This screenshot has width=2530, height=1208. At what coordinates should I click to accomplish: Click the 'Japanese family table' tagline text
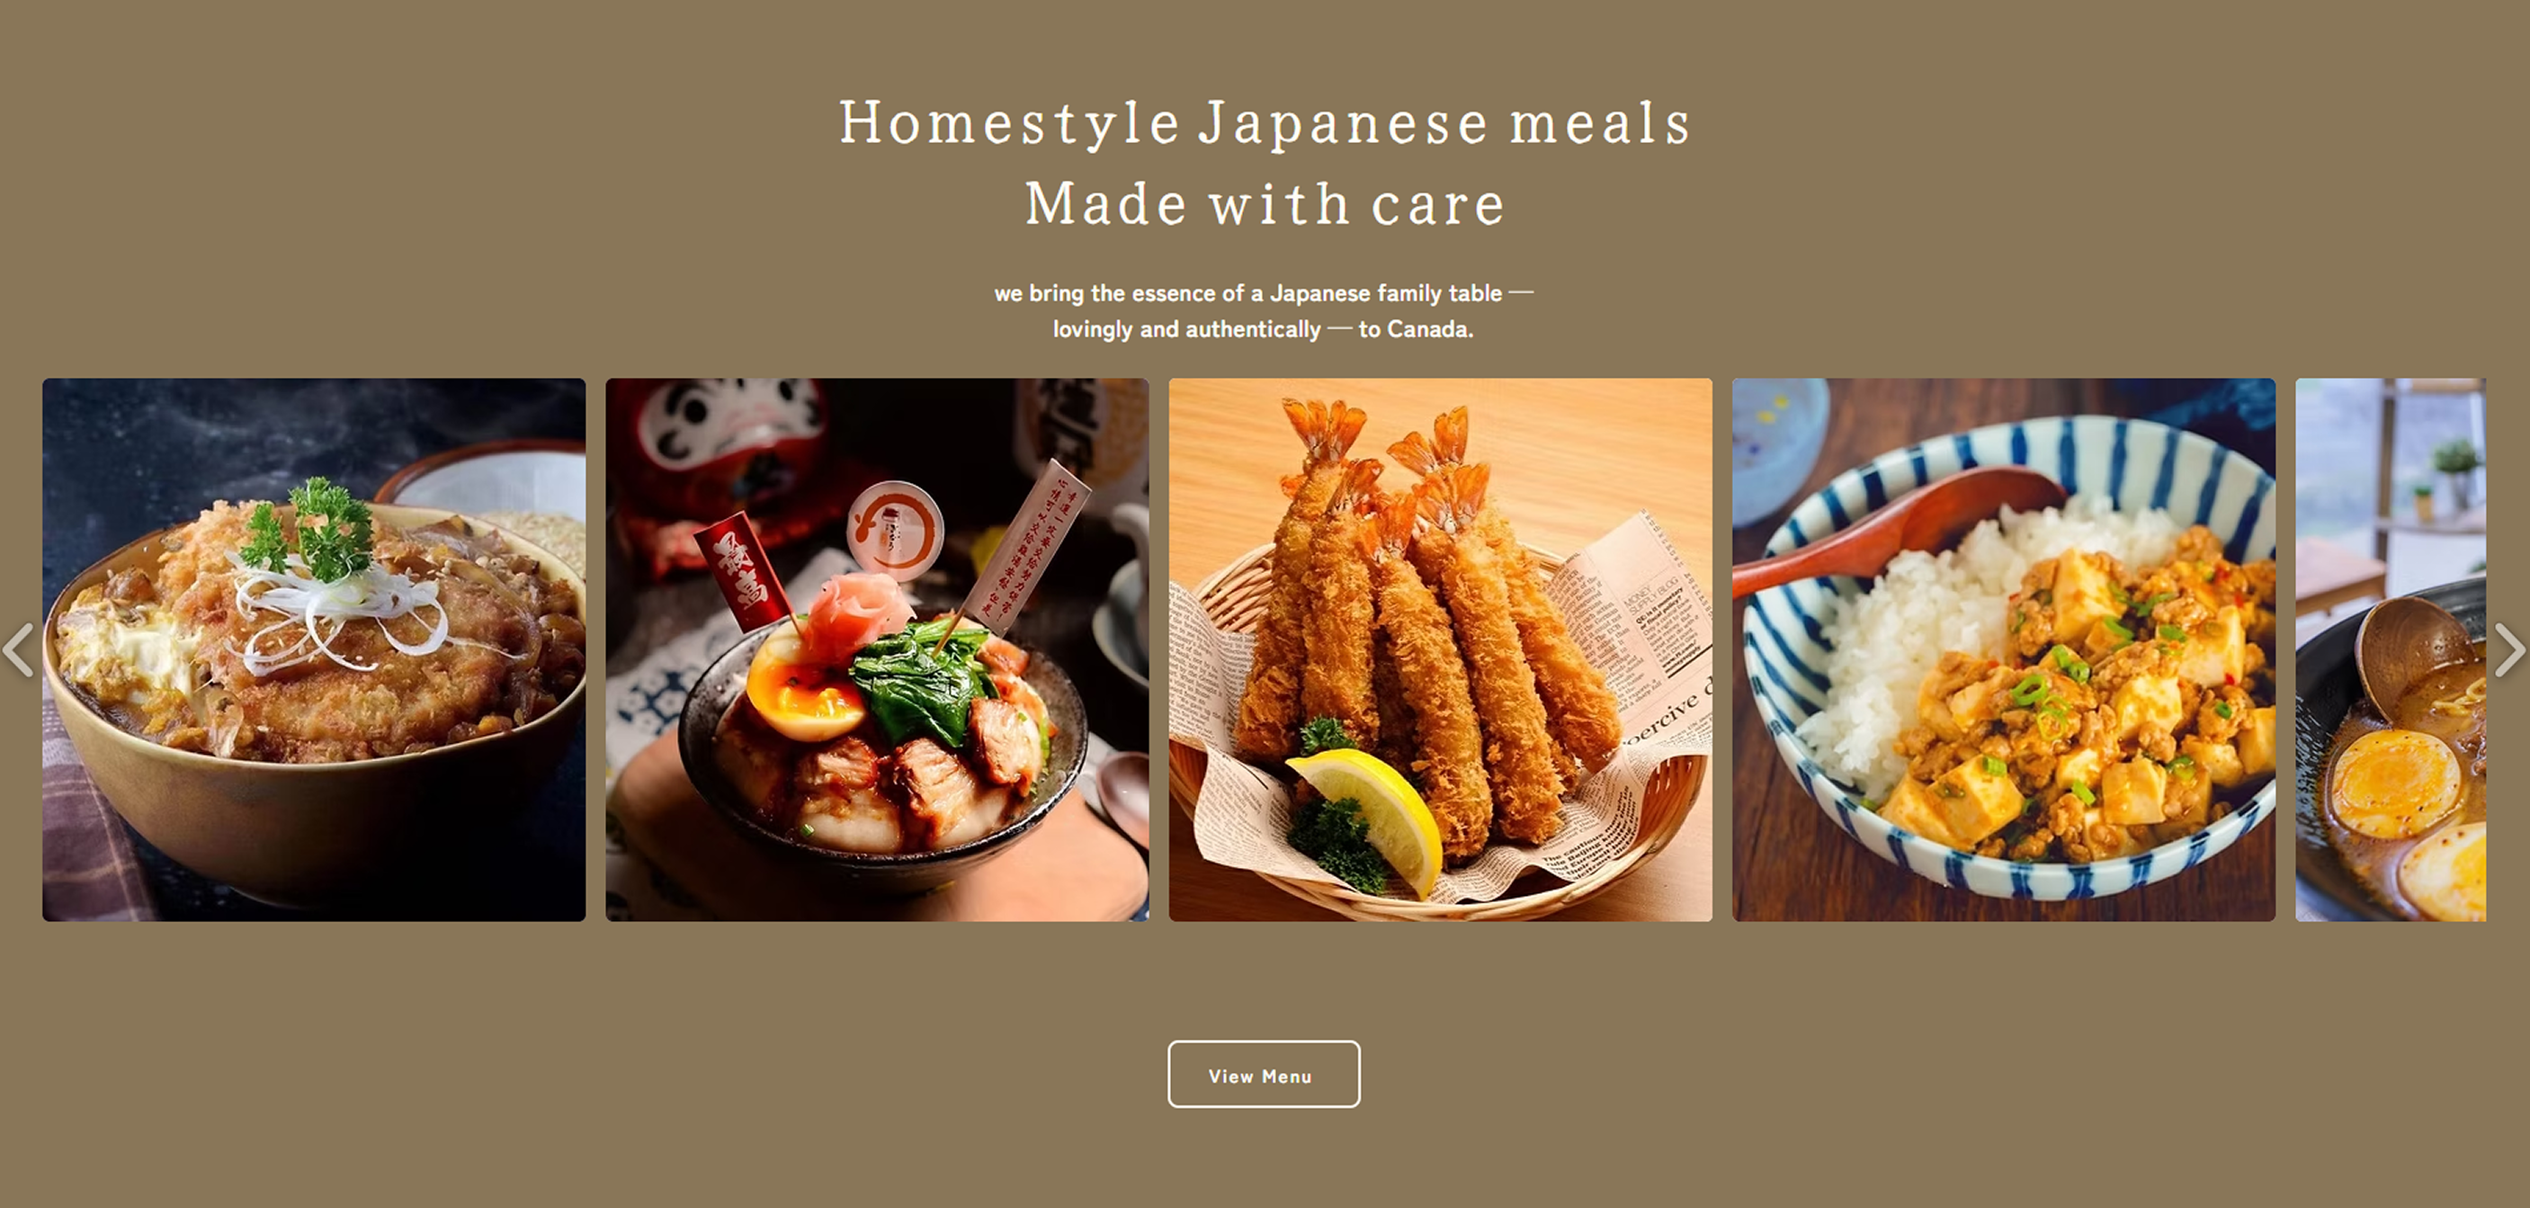[x=1386, y=292]
